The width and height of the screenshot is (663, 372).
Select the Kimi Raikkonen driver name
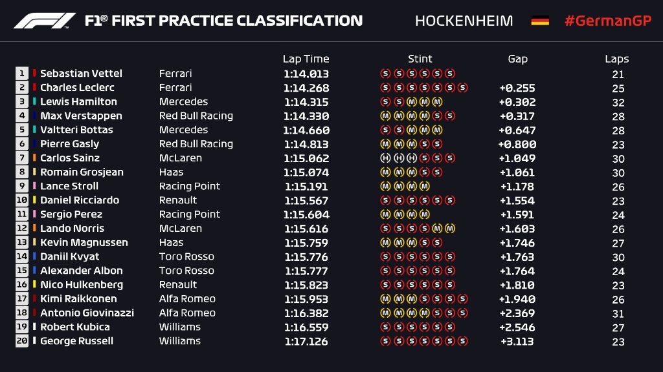tap(78, 299)
